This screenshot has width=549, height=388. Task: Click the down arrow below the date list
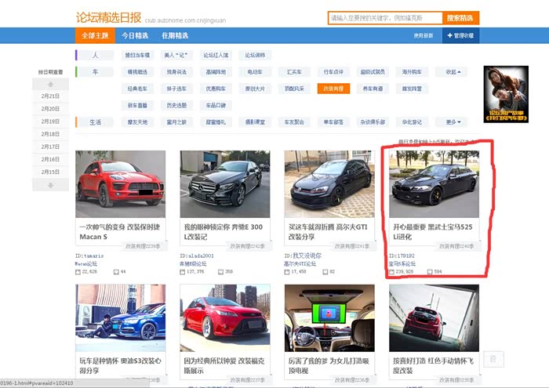coord(50,184)
